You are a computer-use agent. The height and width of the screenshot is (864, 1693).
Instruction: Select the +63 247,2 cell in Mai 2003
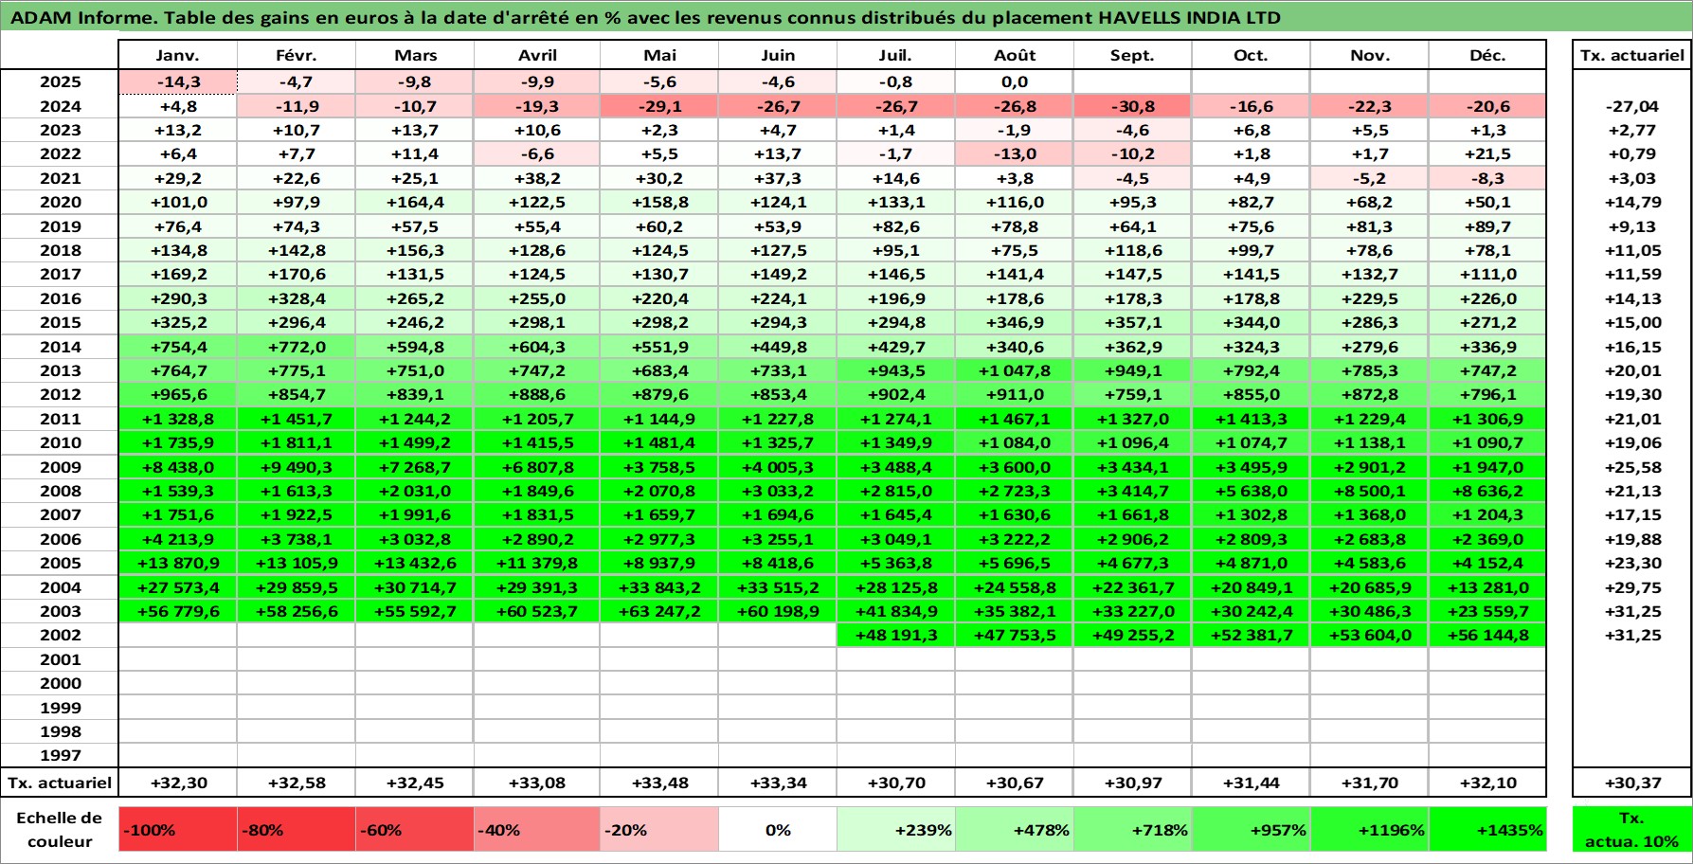tap(658, 611)
